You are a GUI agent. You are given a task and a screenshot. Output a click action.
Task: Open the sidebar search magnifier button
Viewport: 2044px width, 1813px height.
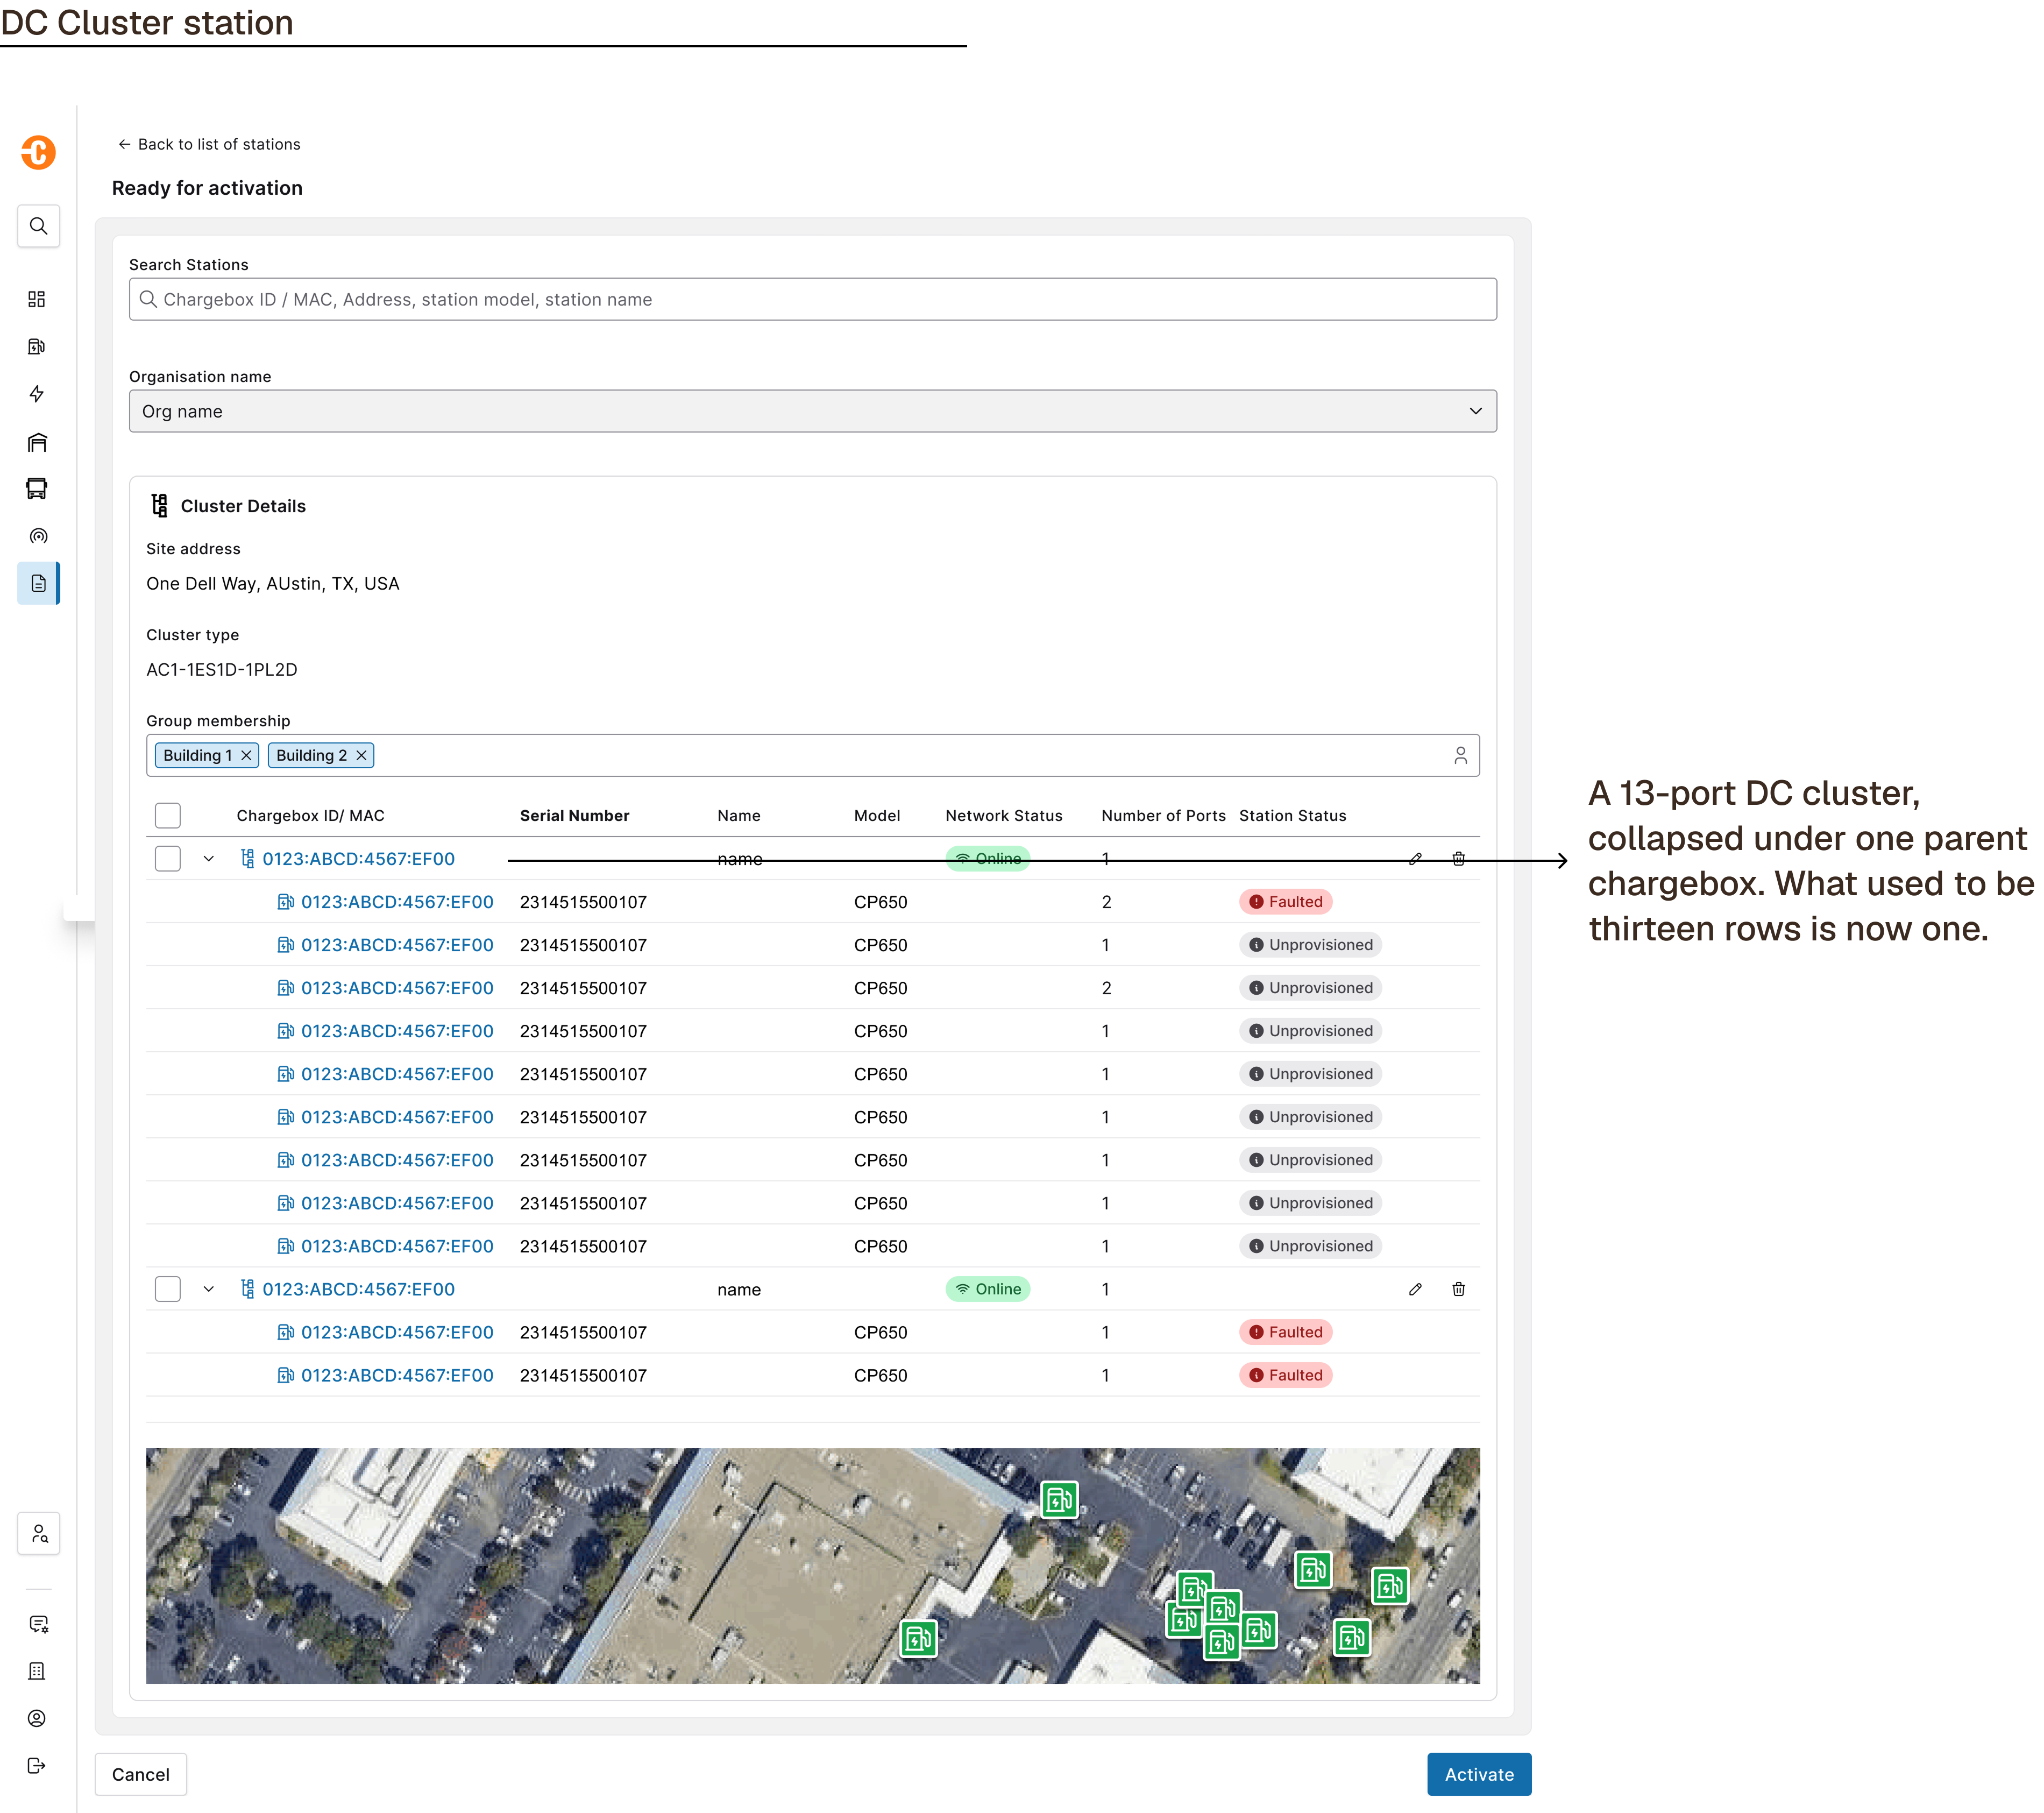pyautogui.click(x=38, y=226)
